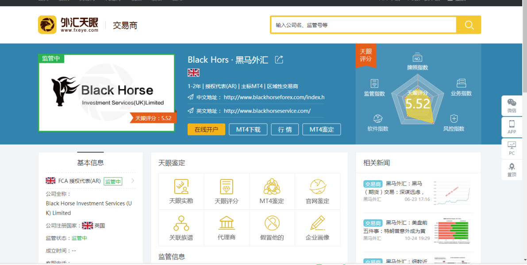Expand the FCA 授权代表(AR) row arrow

click(133, 181)
